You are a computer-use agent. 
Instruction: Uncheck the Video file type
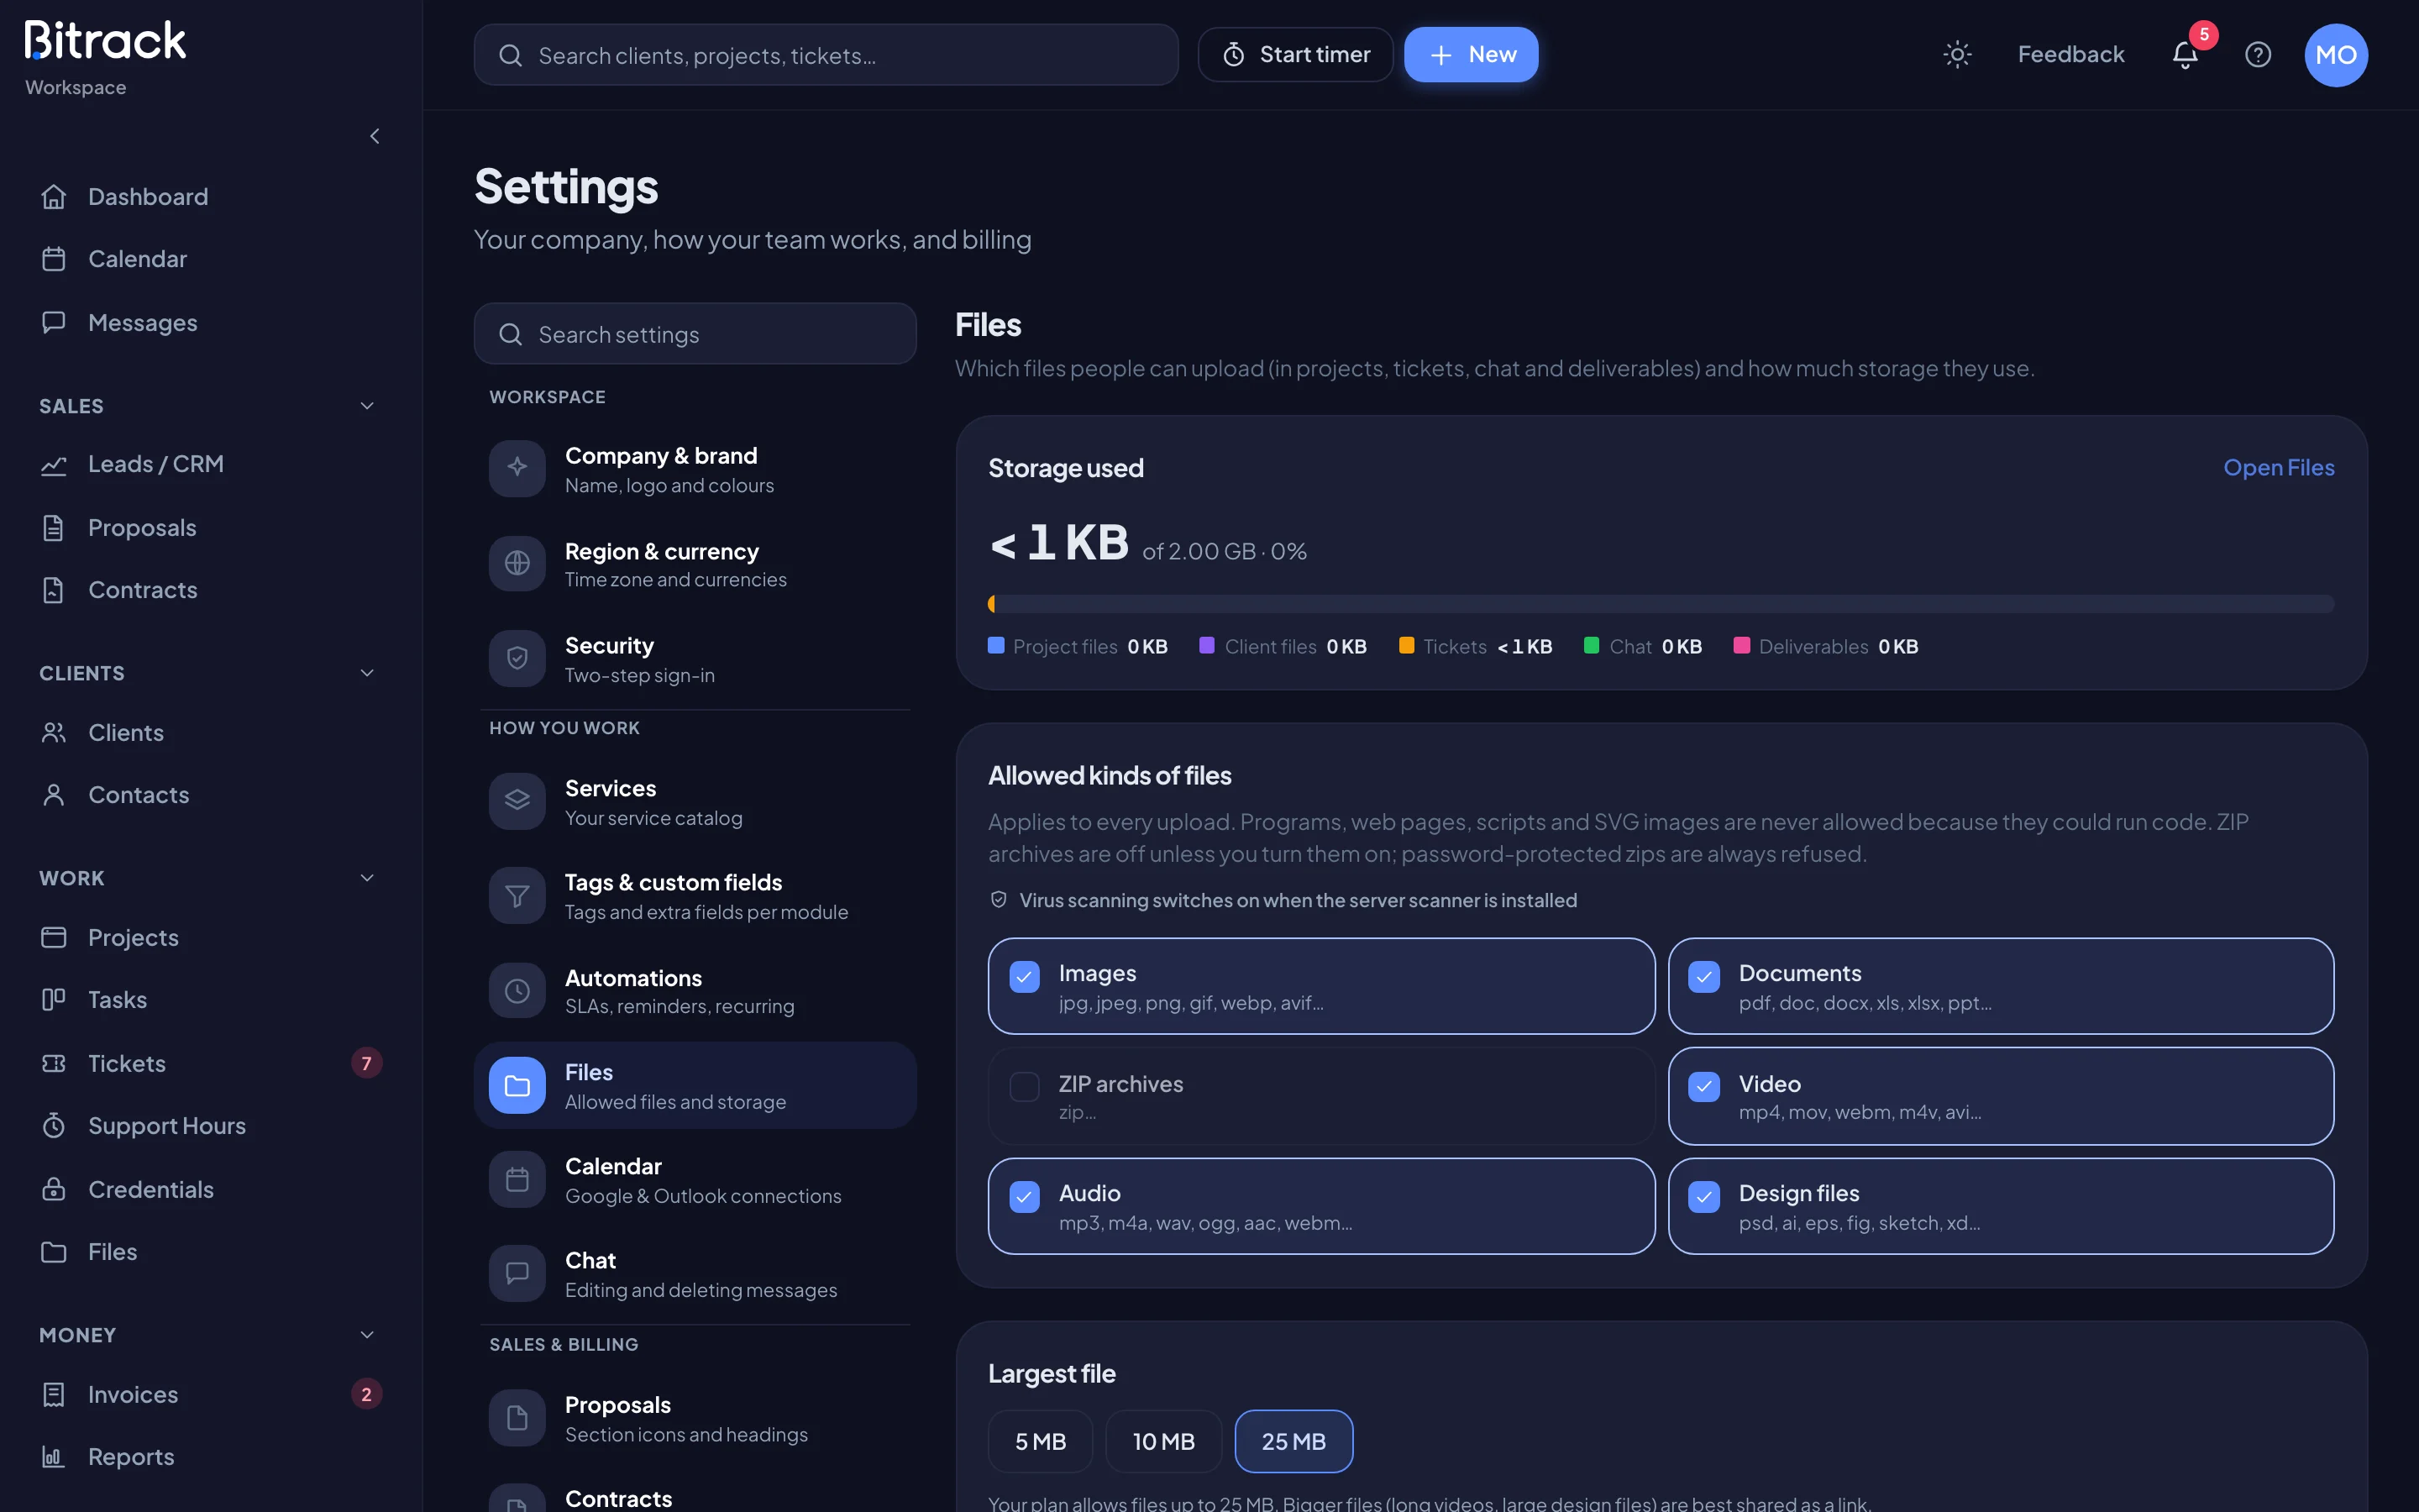[x=1703, y=1086]
